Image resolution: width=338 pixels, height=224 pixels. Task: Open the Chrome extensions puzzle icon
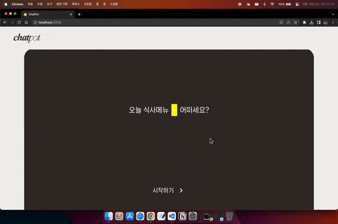(304, 23)
